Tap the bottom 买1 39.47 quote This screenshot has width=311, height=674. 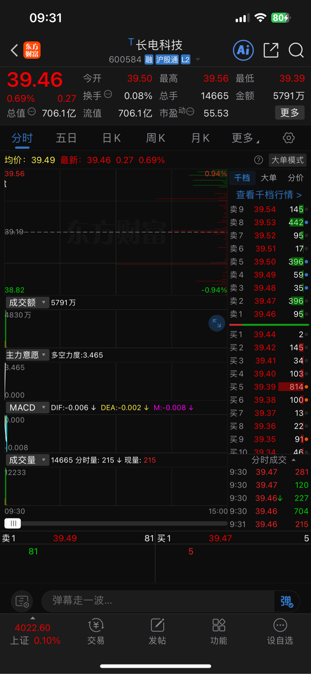coord(233,539)
